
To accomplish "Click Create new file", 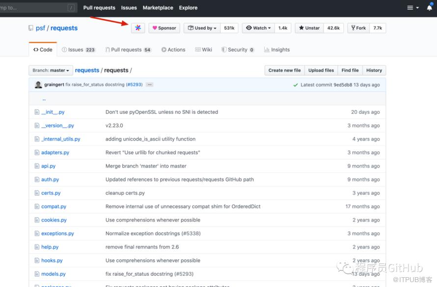I will tap(285, 70).
